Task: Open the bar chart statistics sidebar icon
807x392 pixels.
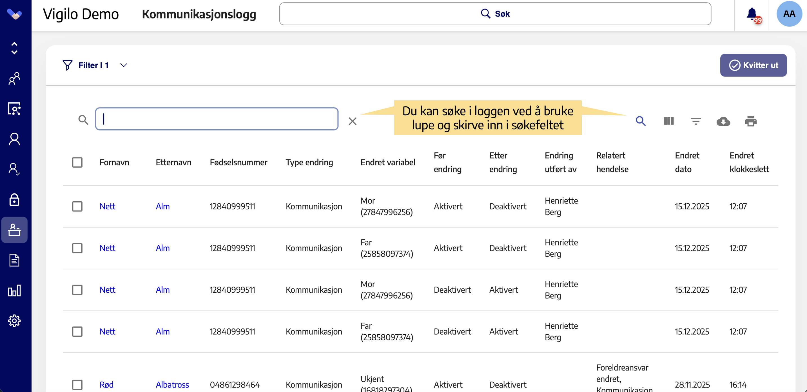Action: click(x=14, y=291)
